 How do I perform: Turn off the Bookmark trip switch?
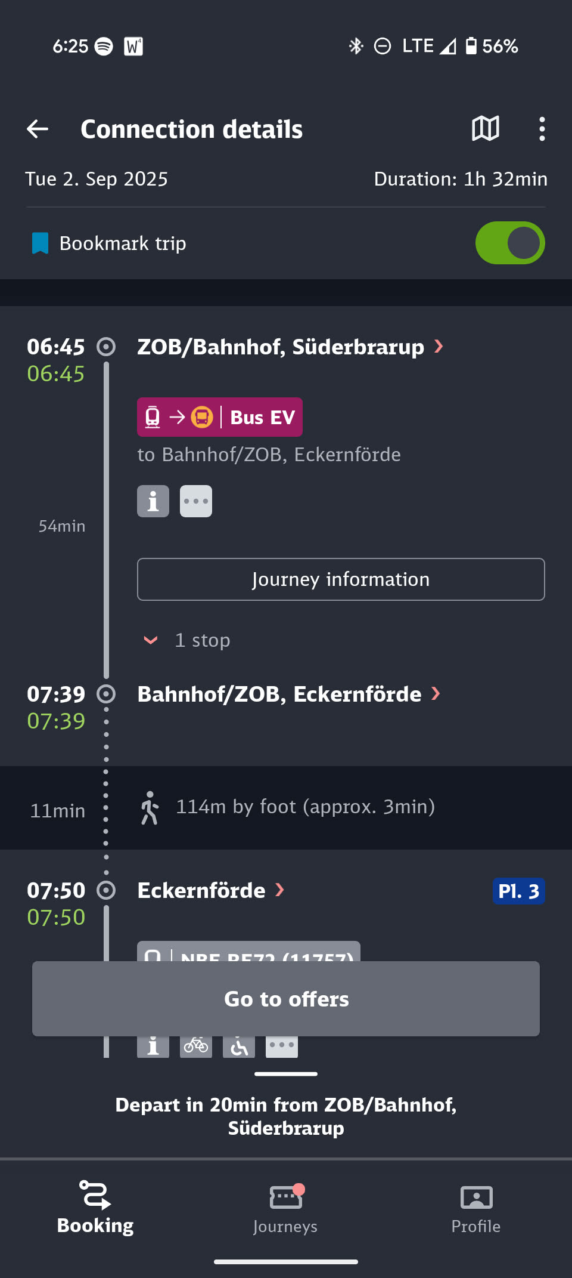(x=510, y=243)
